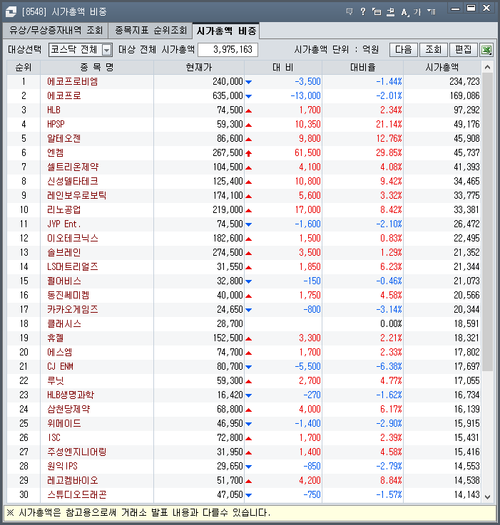500x525 pixels.
Task: Select stock 엔켐
Action: pos(56,152)
